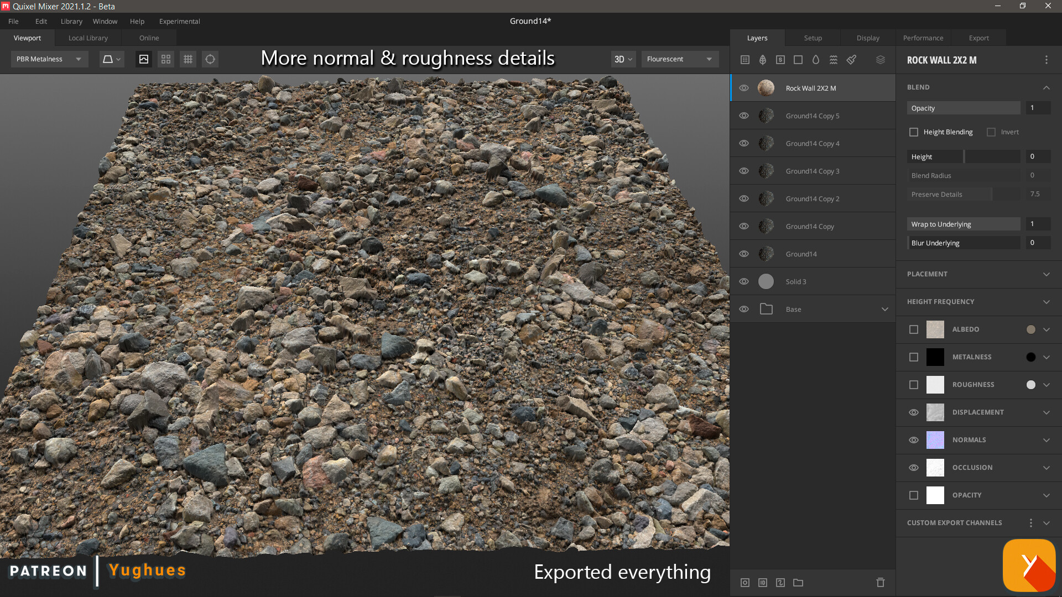Open the Experimental menu

179,21
